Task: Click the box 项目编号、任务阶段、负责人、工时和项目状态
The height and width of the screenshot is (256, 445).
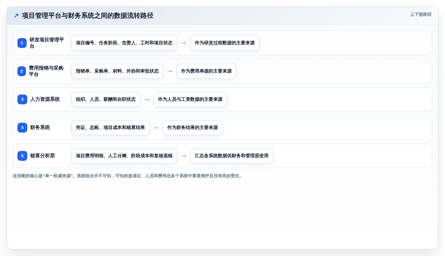Action: (124, 43)
